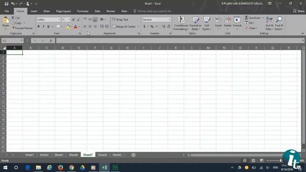Image resolution: width=306 pixels, height=172 pixels.
Task: Open Fill dropdown in Editing group
Action: coord(250,23)
